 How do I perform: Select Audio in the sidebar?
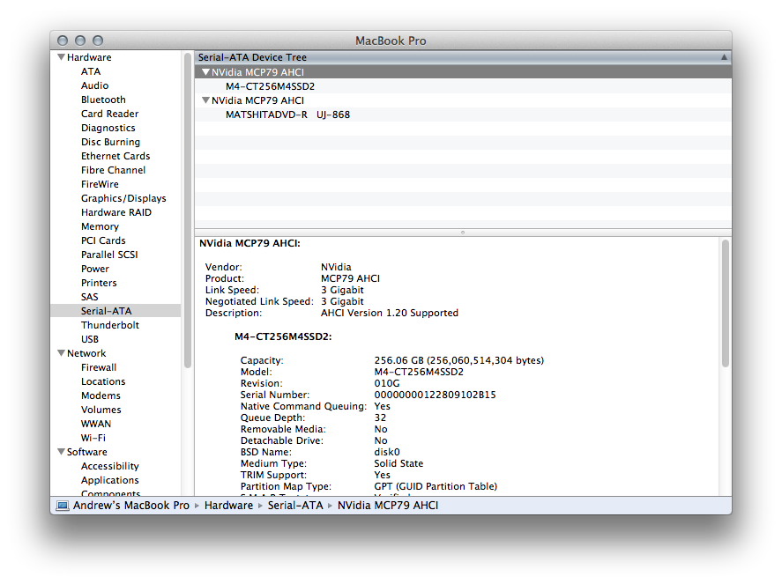(x=94, y=85)
